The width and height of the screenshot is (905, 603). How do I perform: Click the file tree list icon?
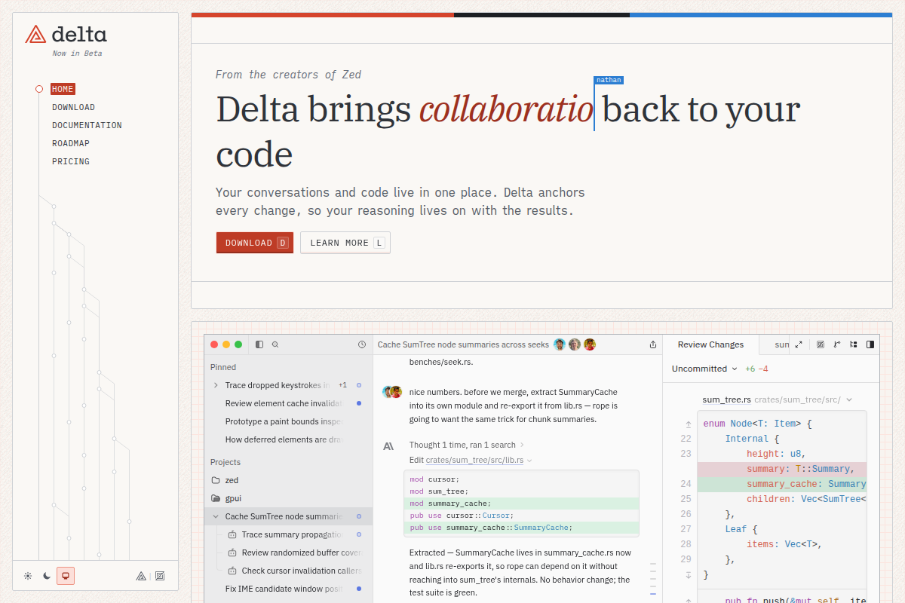coord(854,344)
